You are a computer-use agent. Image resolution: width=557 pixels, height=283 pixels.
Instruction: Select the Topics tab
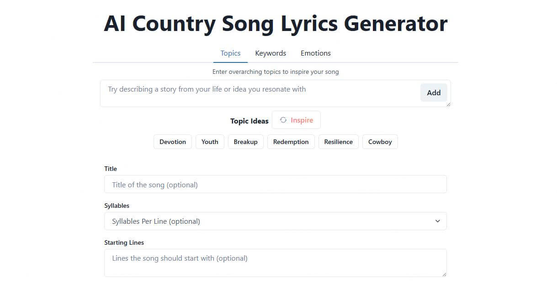coord(230,53)
